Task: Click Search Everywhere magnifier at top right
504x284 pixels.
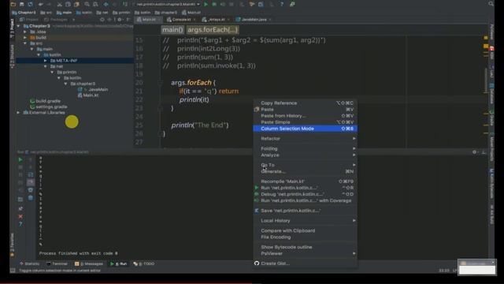Action: (491, 4)
